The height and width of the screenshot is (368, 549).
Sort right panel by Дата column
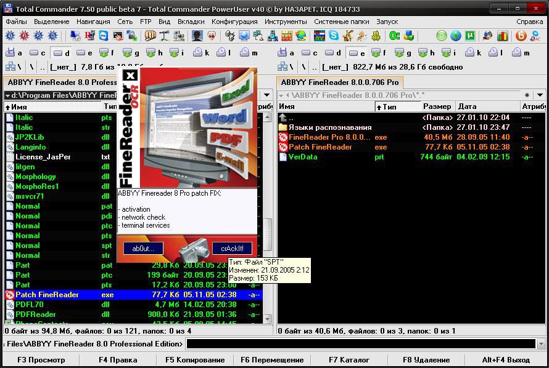(487, 106)
